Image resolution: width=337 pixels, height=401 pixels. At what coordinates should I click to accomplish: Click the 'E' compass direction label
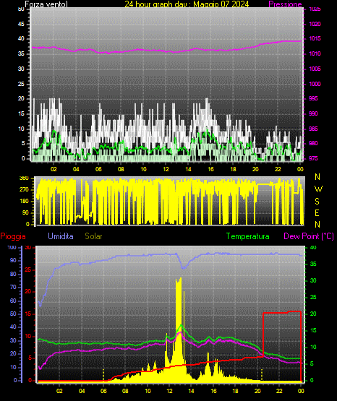click(317, 213)
